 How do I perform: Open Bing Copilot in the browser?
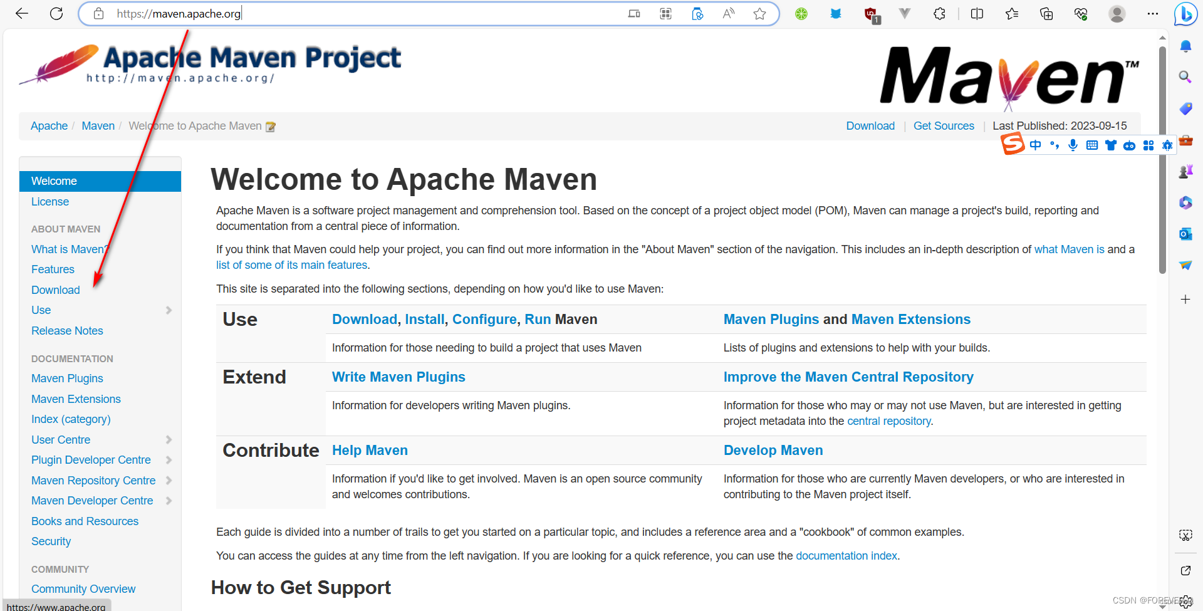point(1185,14)
